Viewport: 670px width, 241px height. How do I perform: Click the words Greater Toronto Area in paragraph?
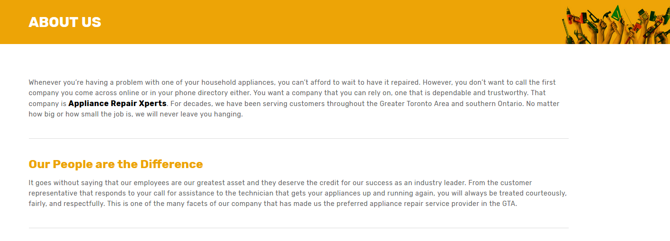pos(414,103)
